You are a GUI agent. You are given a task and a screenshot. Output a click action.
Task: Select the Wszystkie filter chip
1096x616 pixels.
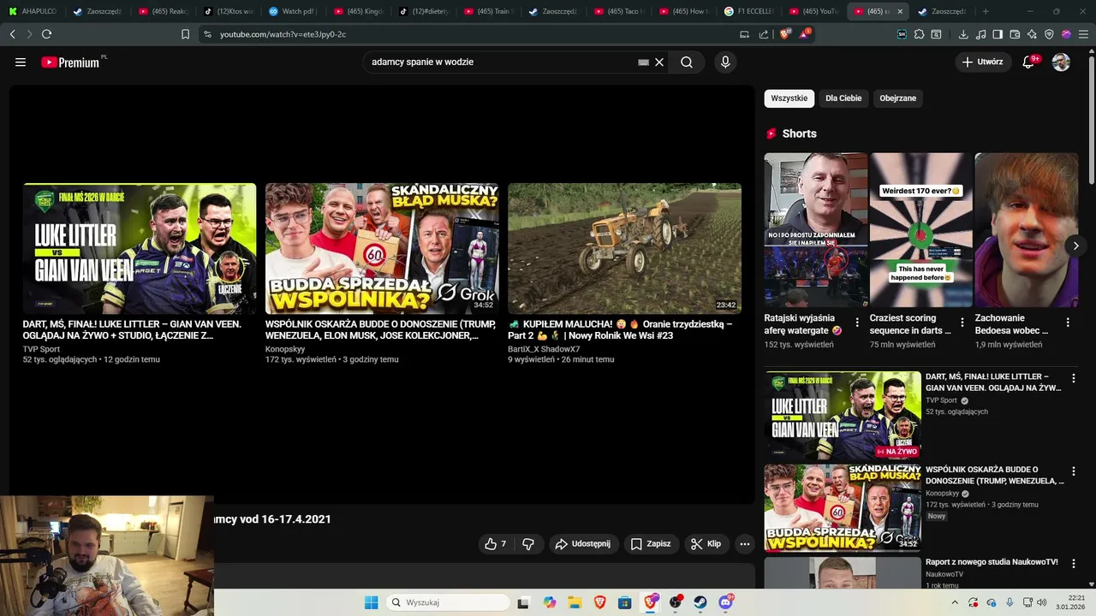tap(789, 98)
